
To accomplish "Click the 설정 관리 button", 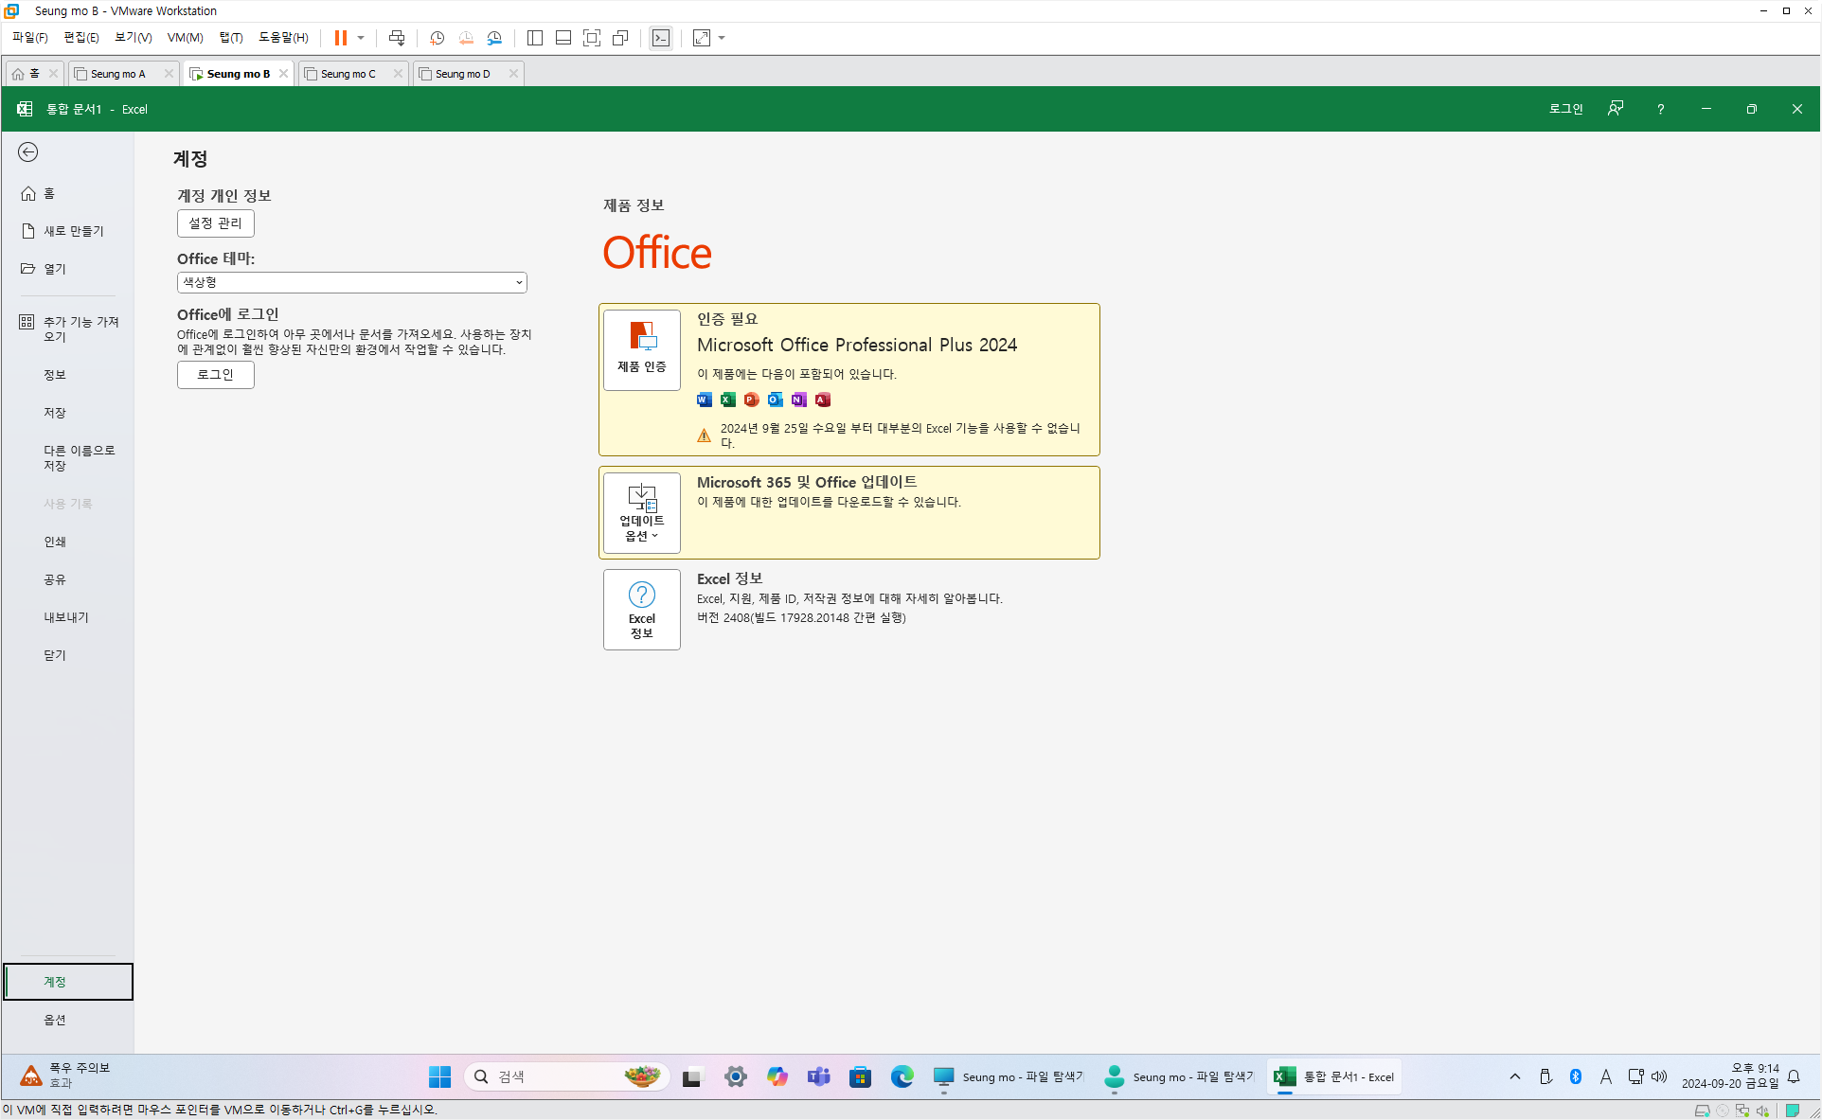I will click(x=216, y=223).
